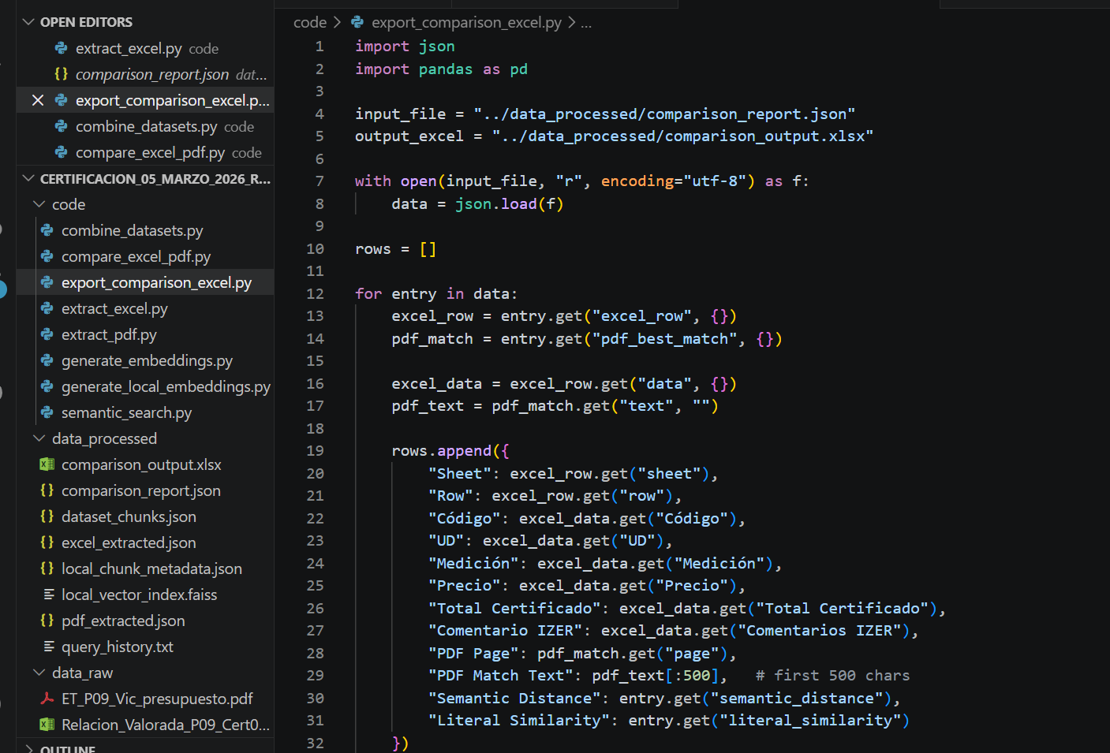Click the 'code' breadcrumb segment
The height and width of the screenshot is (753, 1110).
point(309,22)
